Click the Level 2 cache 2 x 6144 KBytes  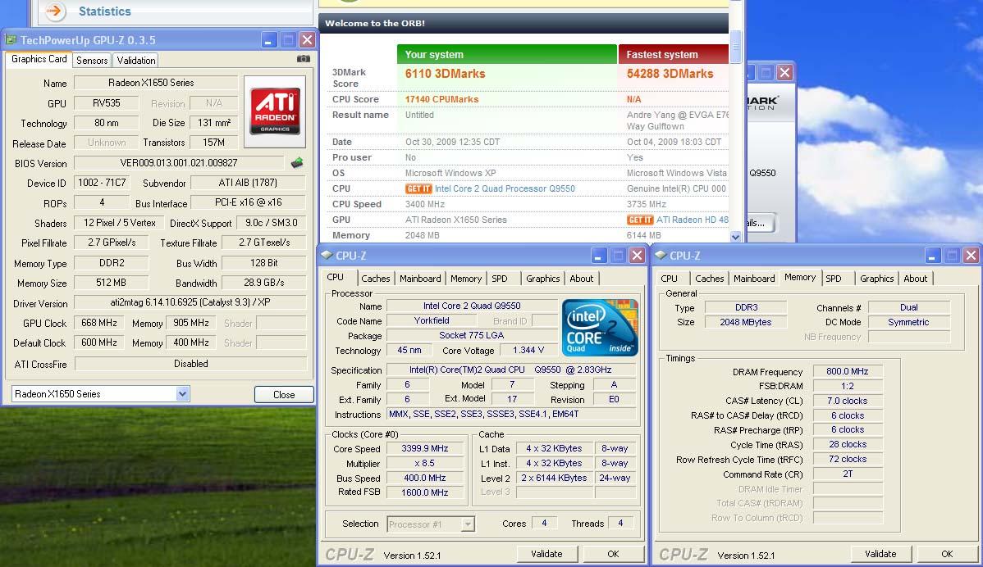coord(554,478)
